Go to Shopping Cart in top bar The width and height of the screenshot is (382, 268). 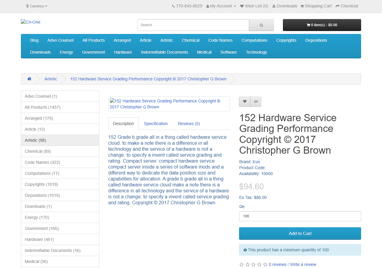[316, 6]
